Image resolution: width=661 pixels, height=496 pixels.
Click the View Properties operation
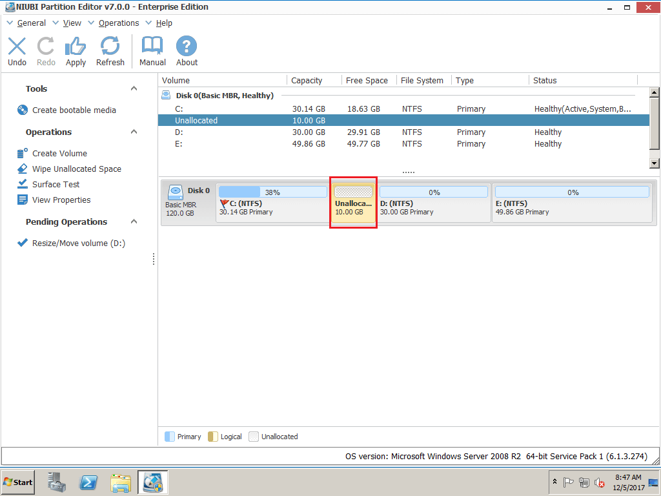[x=61, y=200]
